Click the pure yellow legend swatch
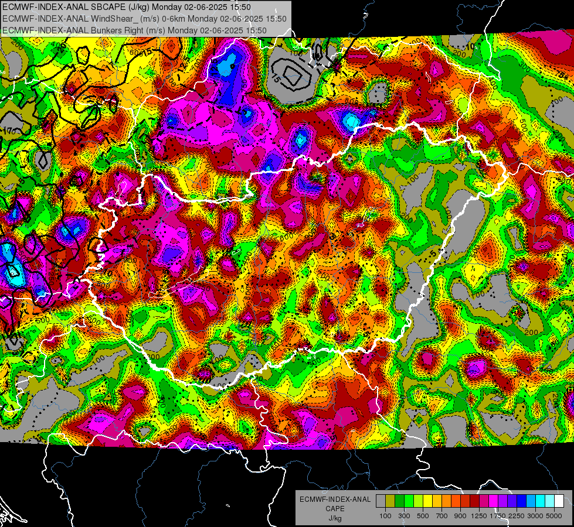This screenshot has width=574, height=527. pyautogui.click(x=427, y=501)
